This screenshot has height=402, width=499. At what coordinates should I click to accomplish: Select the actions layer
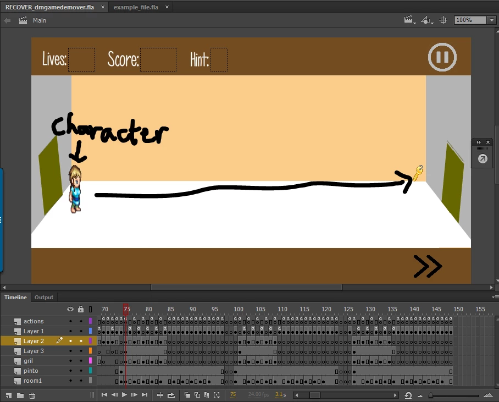click(x=34, y=321)
